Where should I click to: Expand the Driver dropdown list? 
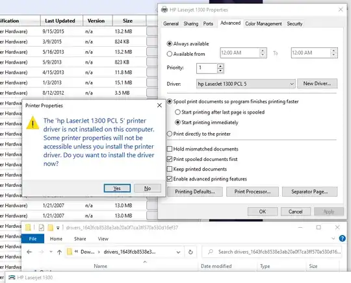[x=292, y=84]
